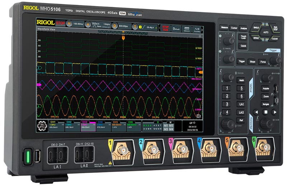
Task: Toggle channel 1 with front-panel key 1
Action: 227,88
